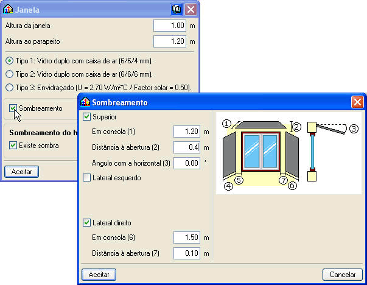Click Cancelar in the Sombreamento dialog
The image size is (367, 285).
(343, 275)
